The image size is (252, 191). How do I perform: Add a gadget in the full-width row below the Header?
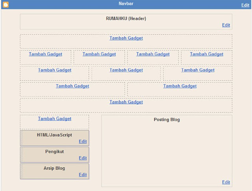tap(126, 38)
